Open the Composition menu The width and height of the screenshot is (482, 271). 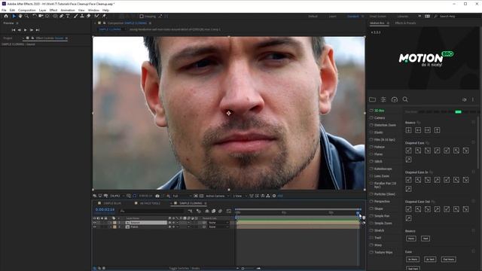(27, 10)
